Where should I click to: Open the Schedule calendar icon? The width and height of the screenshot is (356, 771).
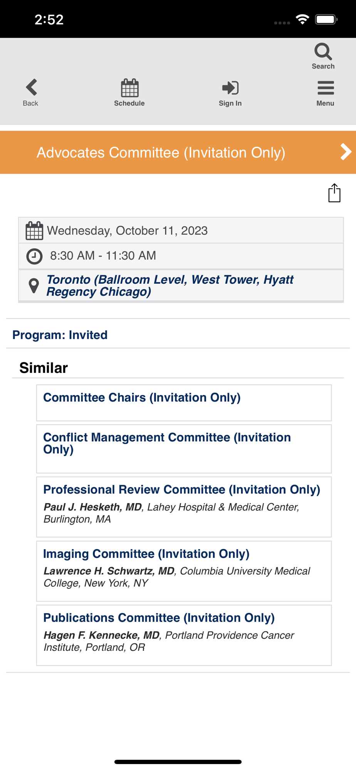coord(129,88)
